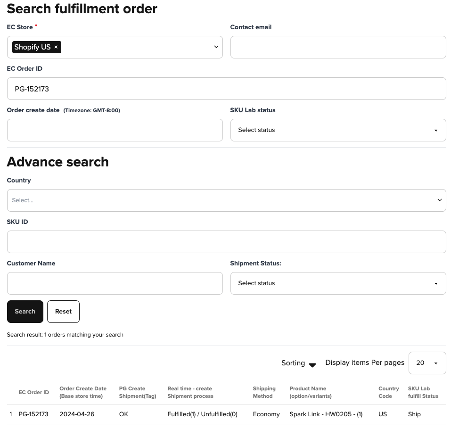
Task: Change items per page from 20
Action: (x=427, y=363)
